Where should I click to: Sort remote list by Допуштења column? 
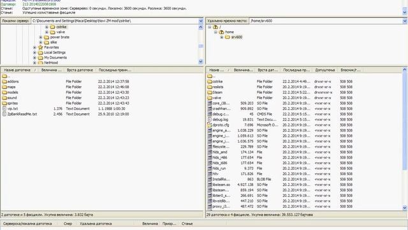point(324,70)
